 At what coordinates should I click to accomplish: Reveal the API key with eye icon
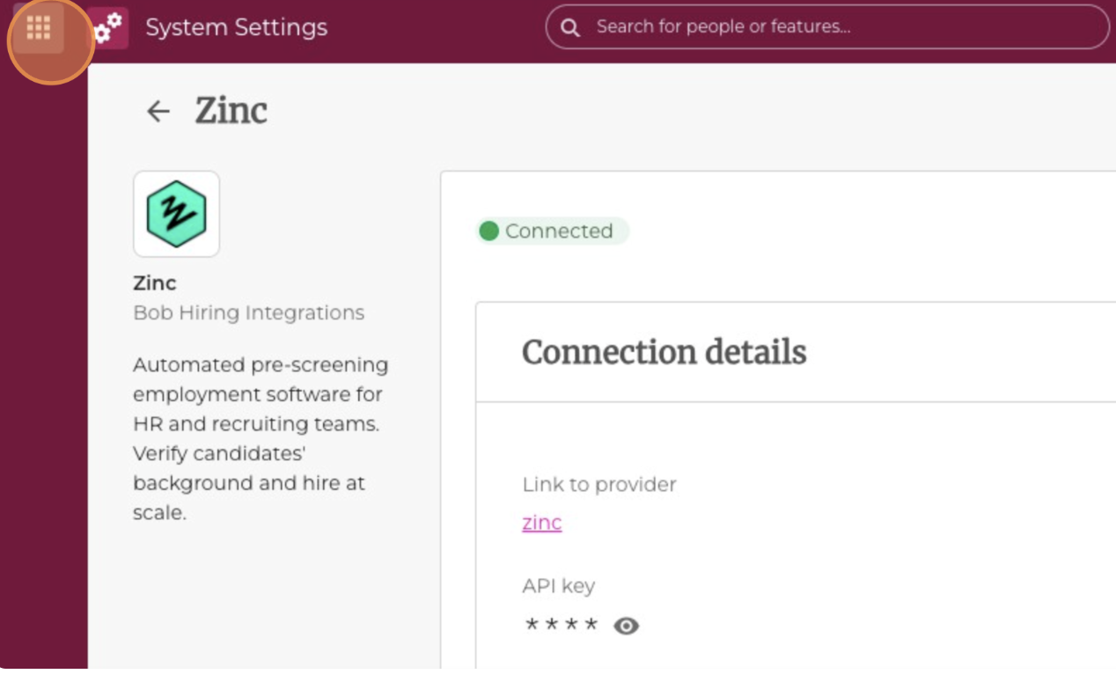click(x=626, y=626)
